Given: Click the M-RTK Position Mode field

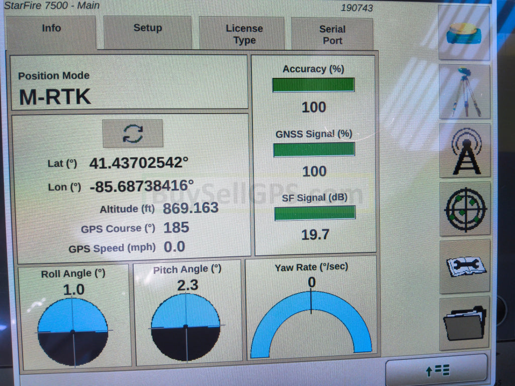Looking at the screenshot, I should click(x=129, y=88).
